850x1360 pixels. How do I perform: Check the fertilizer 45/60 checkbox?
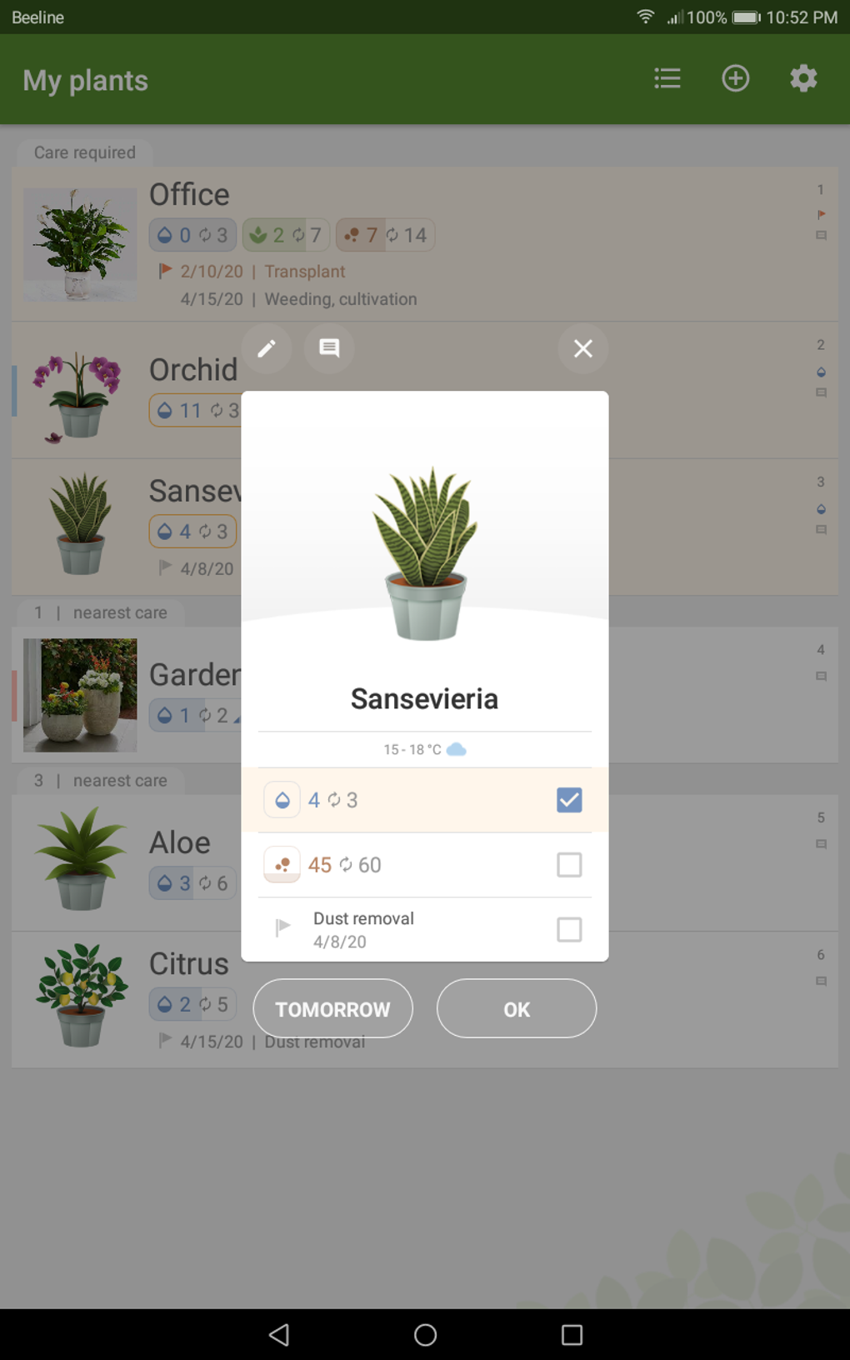tap(569, 865)
